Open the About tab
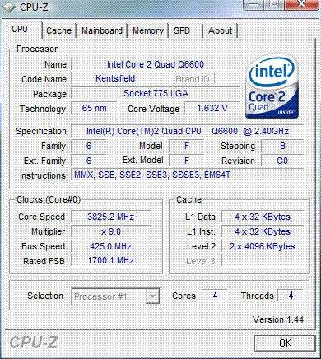 click(220, 30)
